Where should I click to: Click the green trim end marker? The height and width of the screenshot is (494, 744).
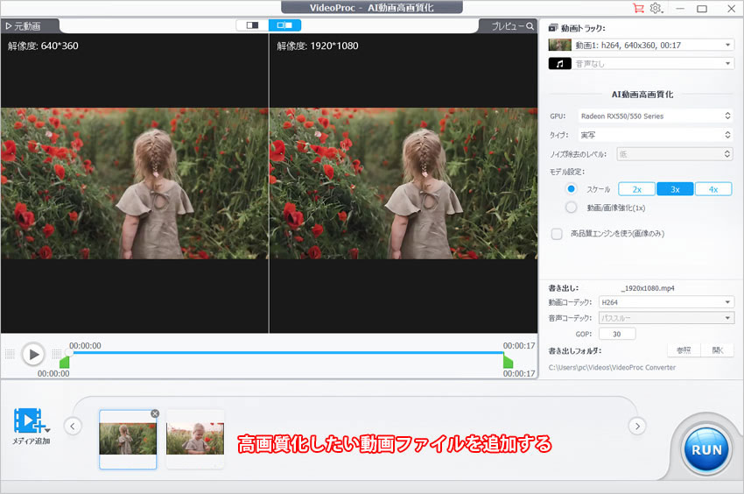click(509, 362)
